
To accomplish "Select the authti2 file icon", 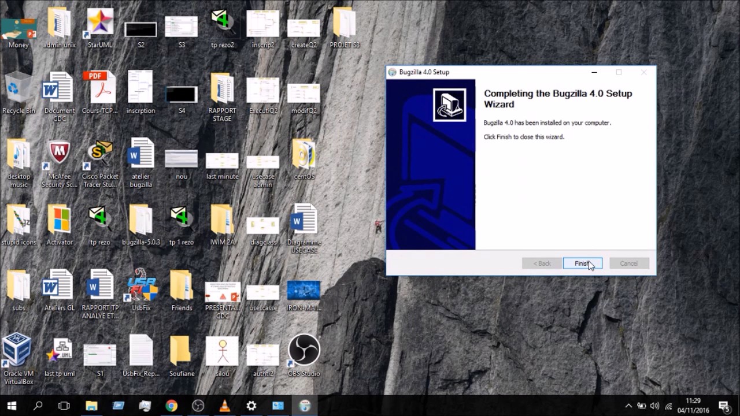I will (x=263, y=362).
